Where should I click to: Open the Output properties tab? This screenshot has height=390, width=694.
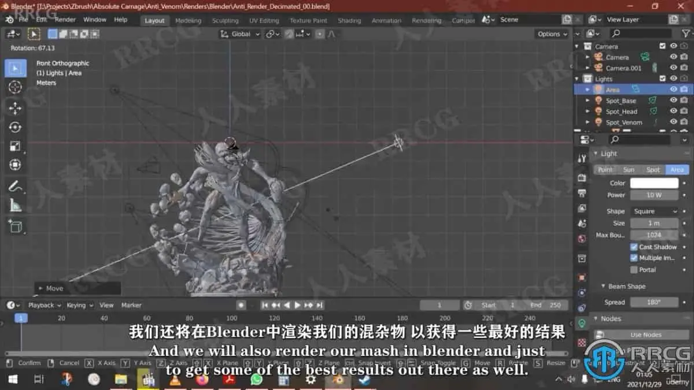[x=582, y=192]
